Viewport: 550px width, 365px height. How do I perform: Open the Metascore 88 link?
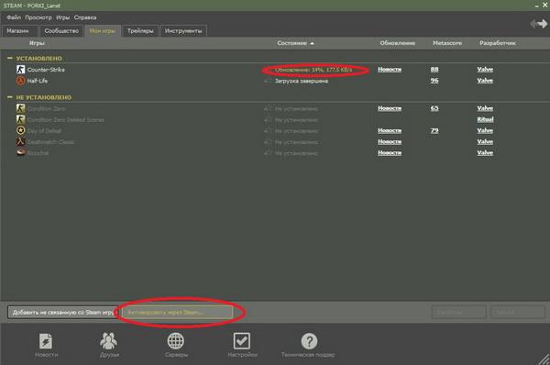(434, 70)
